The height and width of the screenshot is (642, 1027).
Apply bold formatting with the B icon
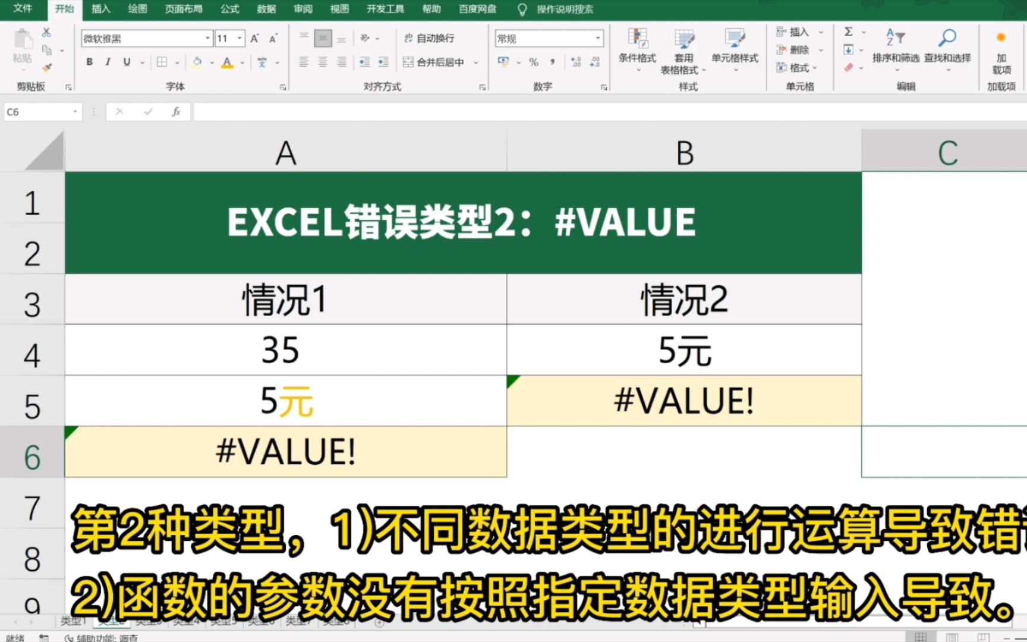pos(89,62)
